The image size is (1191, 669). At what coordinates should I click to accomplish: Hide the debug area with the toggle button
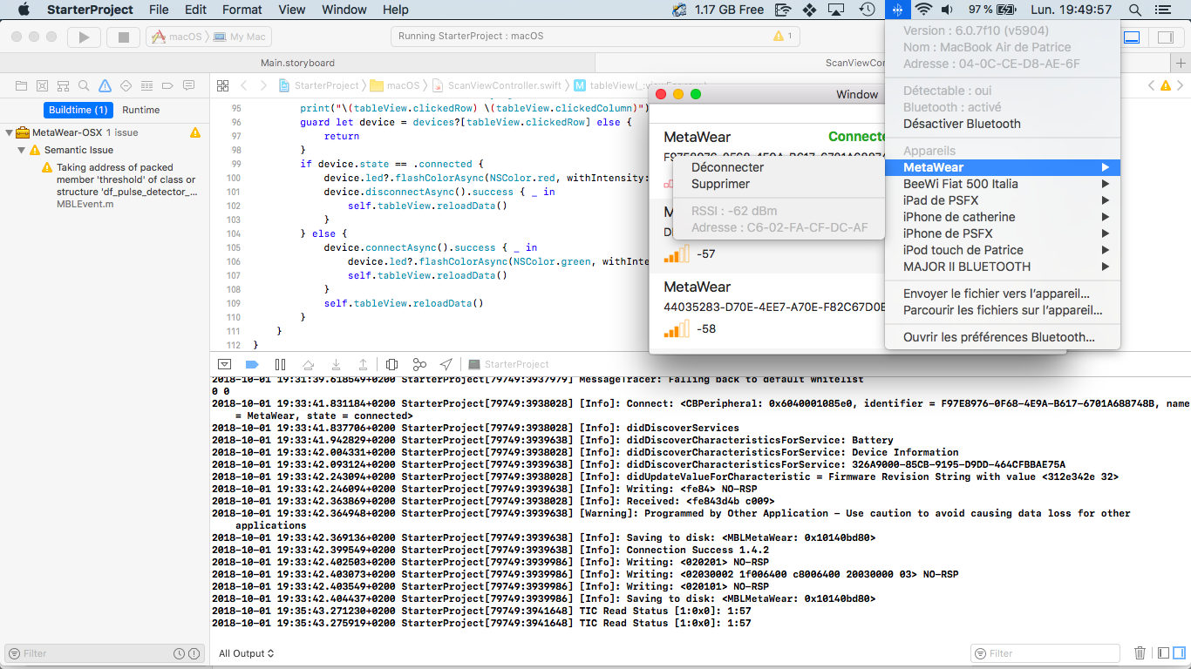click(x=224, y=364)
